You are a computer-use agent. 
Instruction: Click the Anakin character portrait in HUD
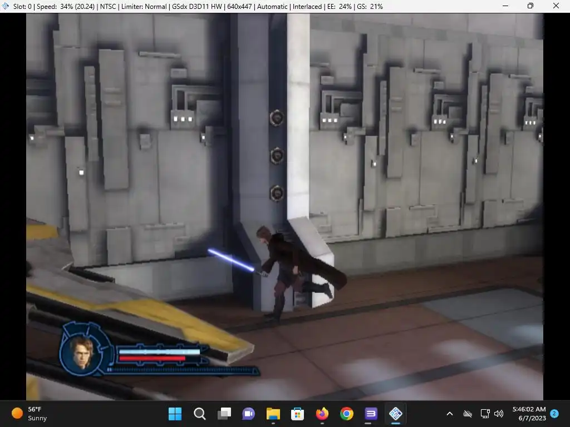tap(82, 352)
